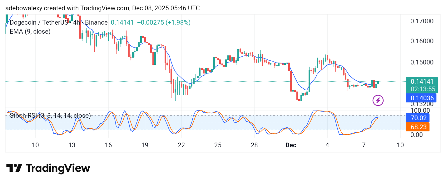Image resolution: width=446 pixels, height=184 pixels.
Task: Click the Dec date label on time axis
Action: pos(291,145)
